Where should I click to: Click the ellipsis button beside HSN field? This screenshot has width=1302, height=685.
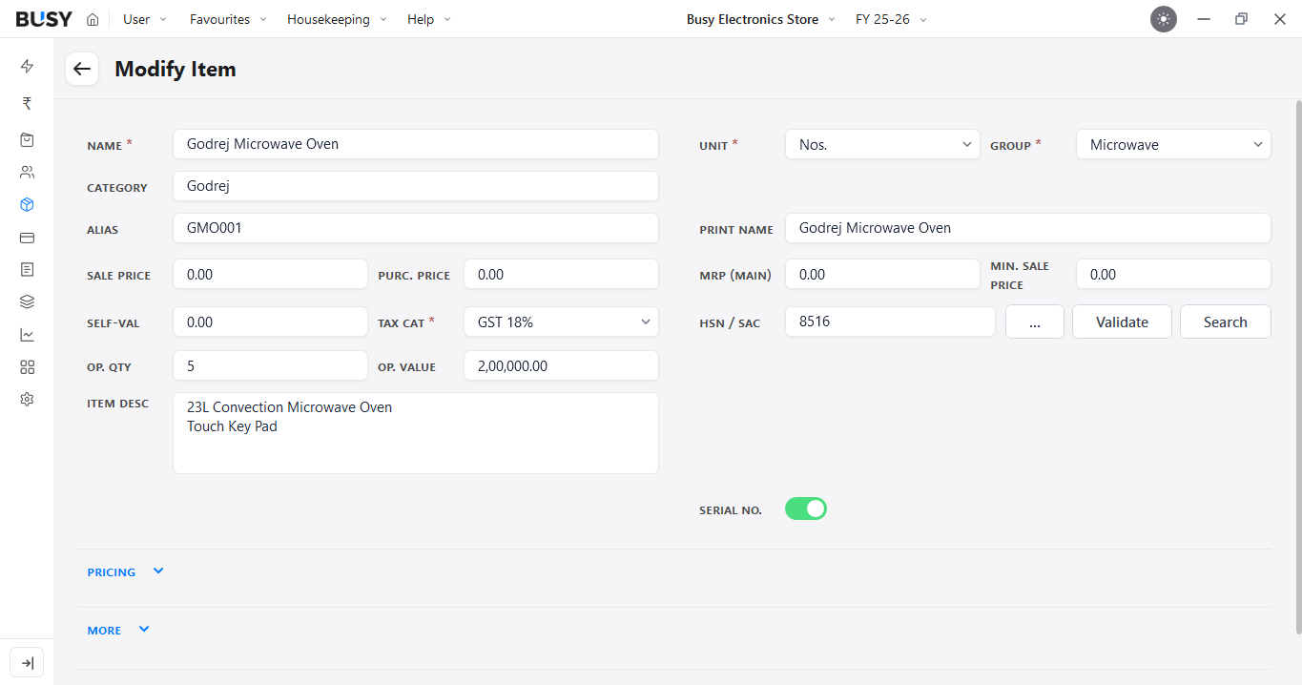[x=1035, y=322]
